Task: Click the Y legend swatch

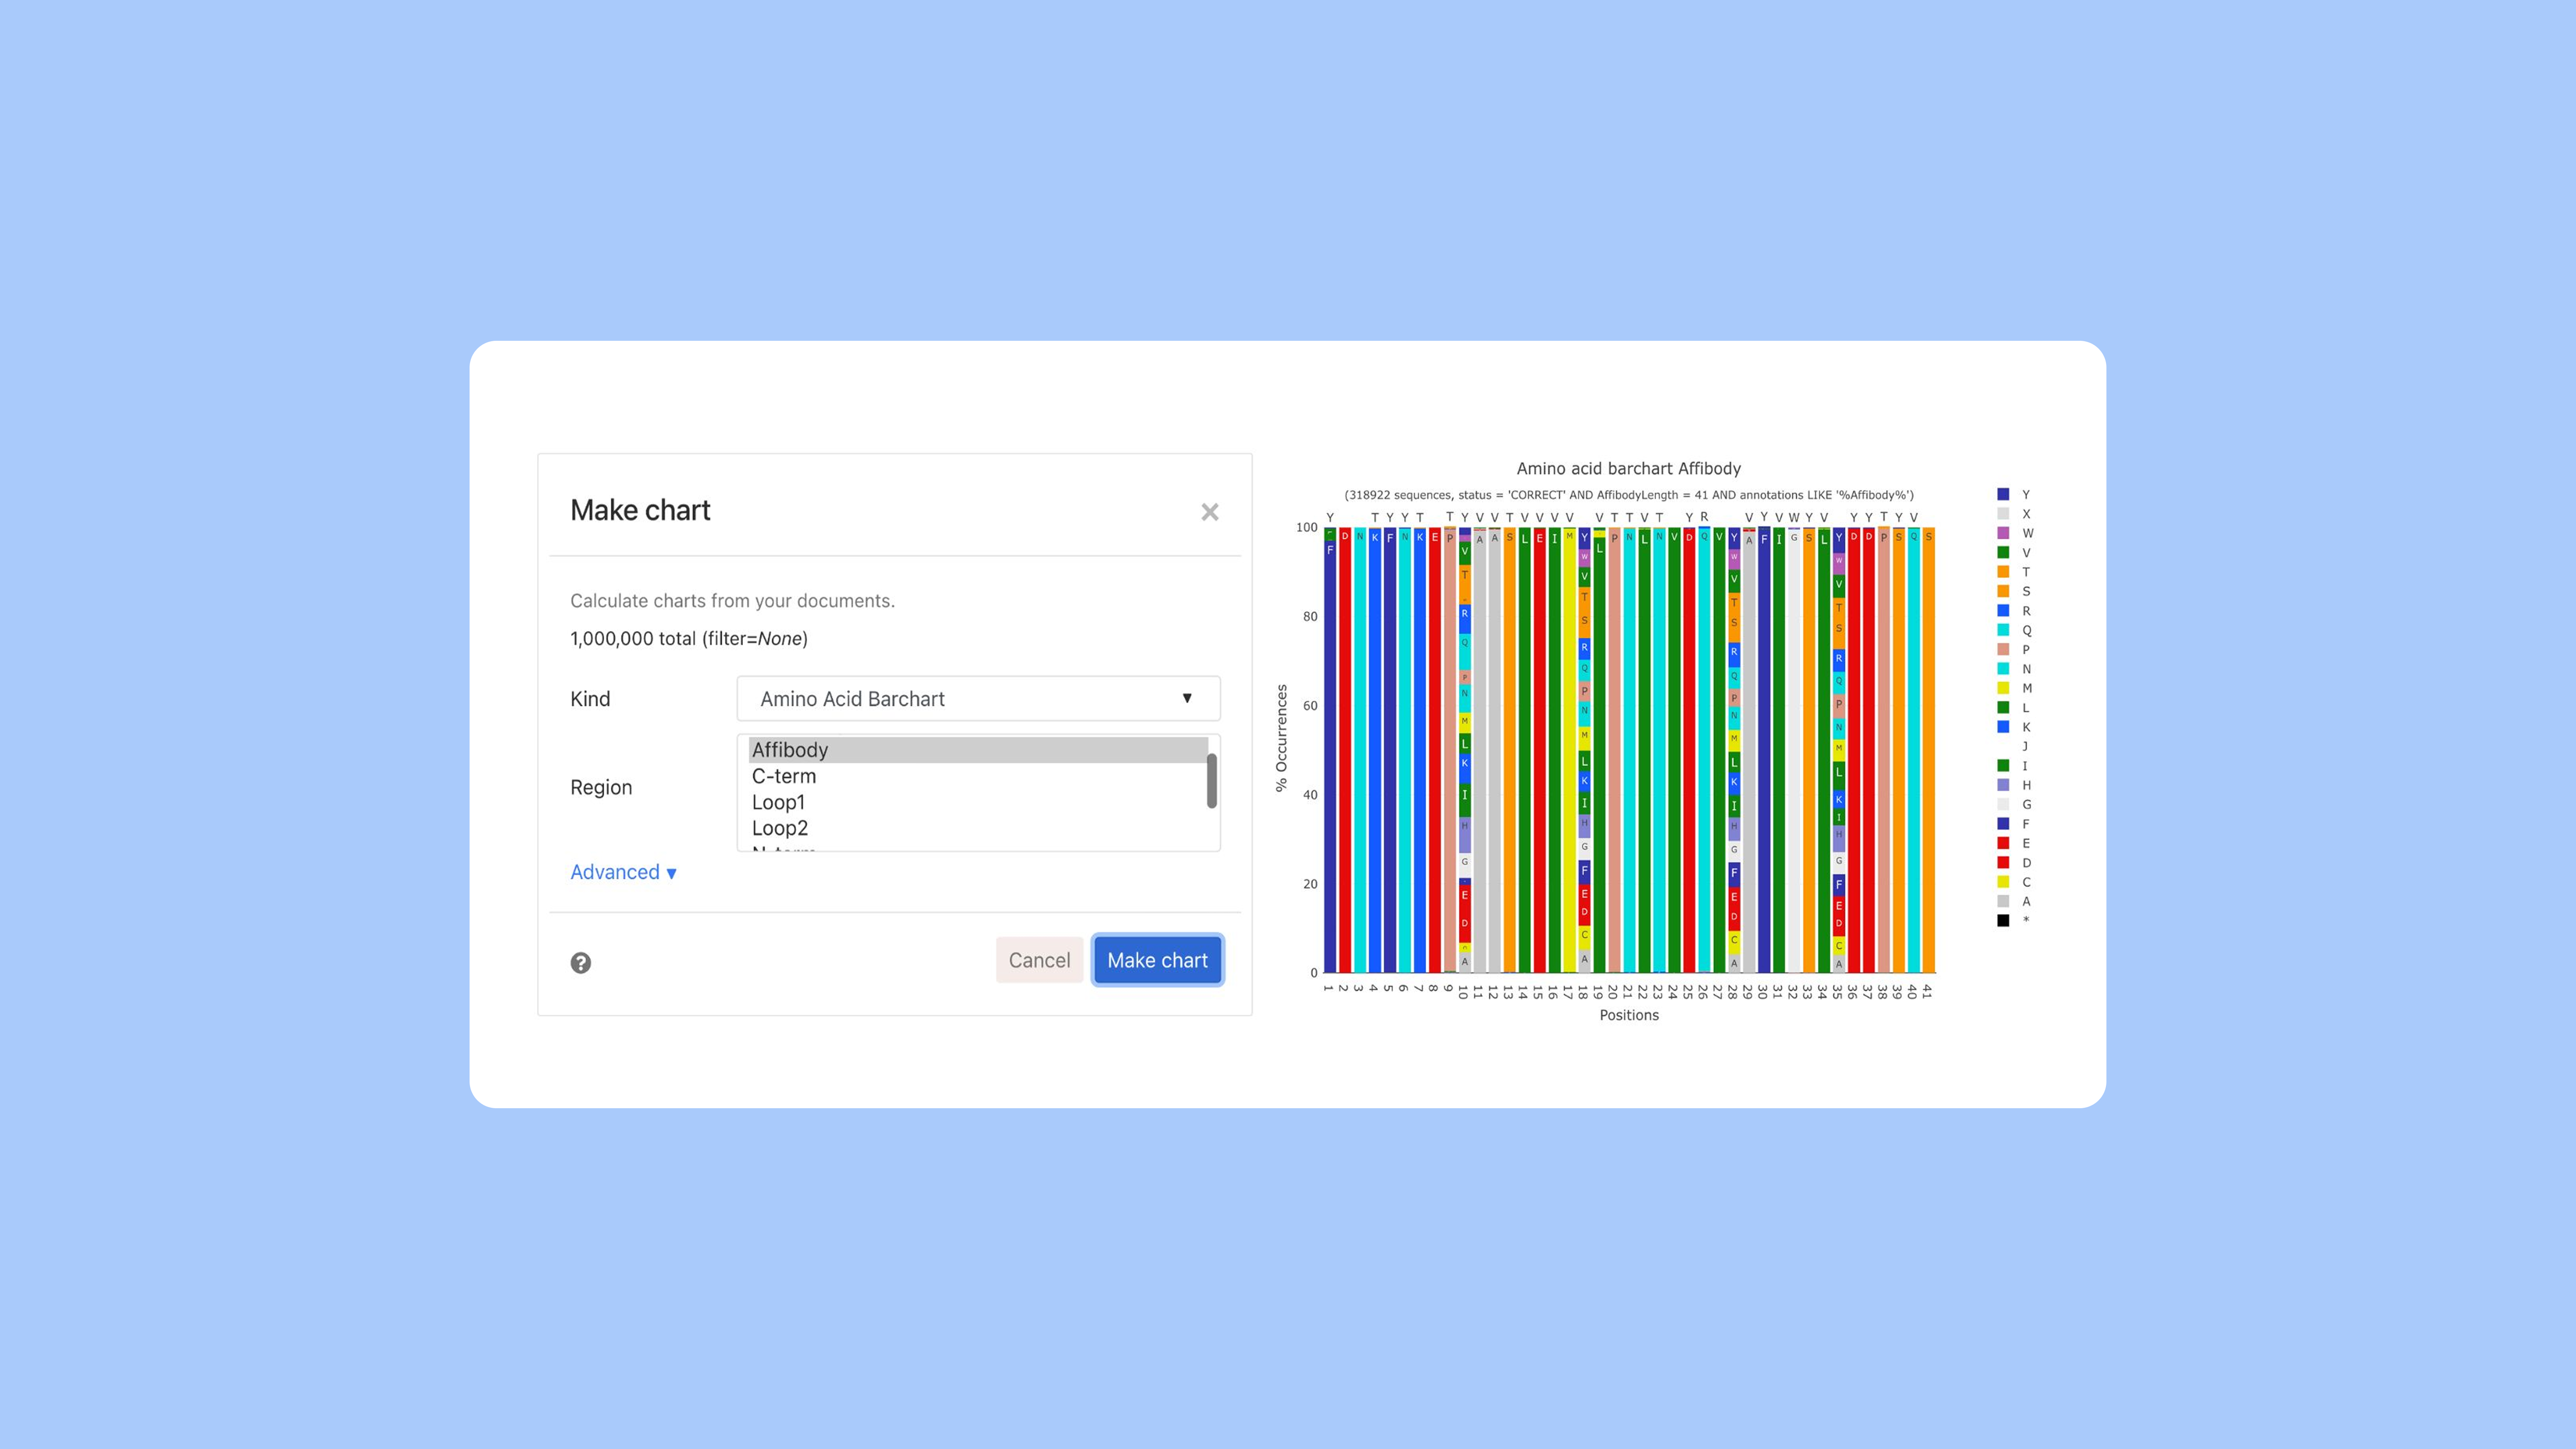Action: (2003, 494)
